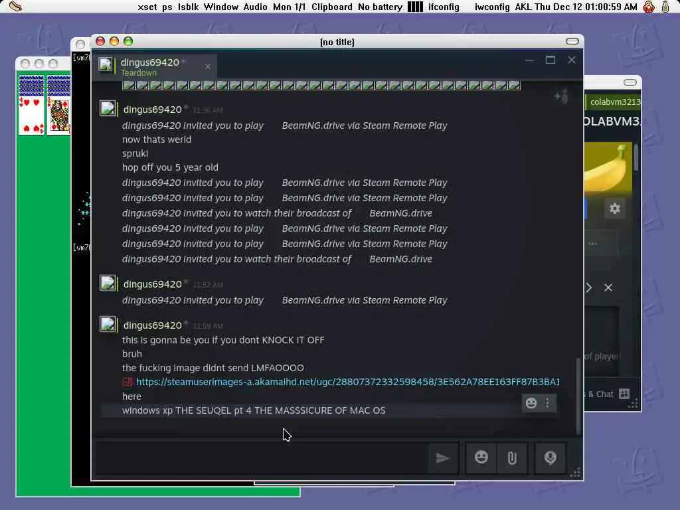Add friend to chat via plus-person icon
Viewport: 680px width, 510px height.
562,96
